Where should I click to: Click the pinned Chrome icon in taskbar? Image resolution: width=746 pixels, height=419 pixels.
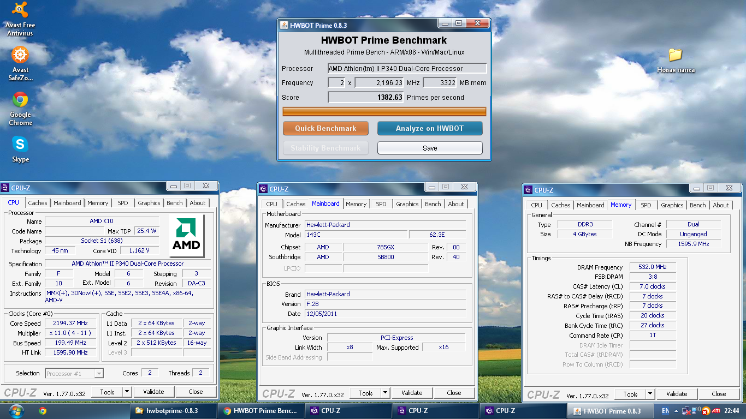tap(43, 411)
